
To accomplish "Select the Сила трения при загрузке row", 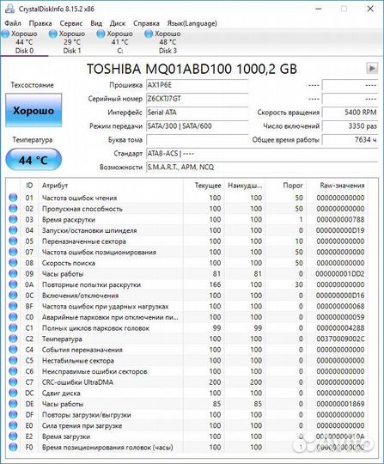I will pos(187,425).
